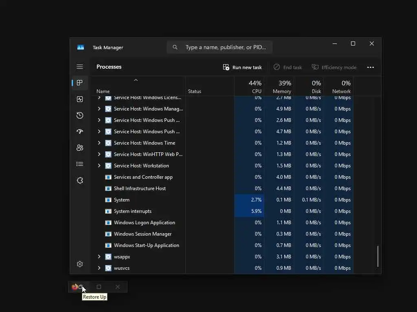Open the App history sidebar icon
Screen dimensions: 417x312
pyautogui.click(x=80, y=115)
